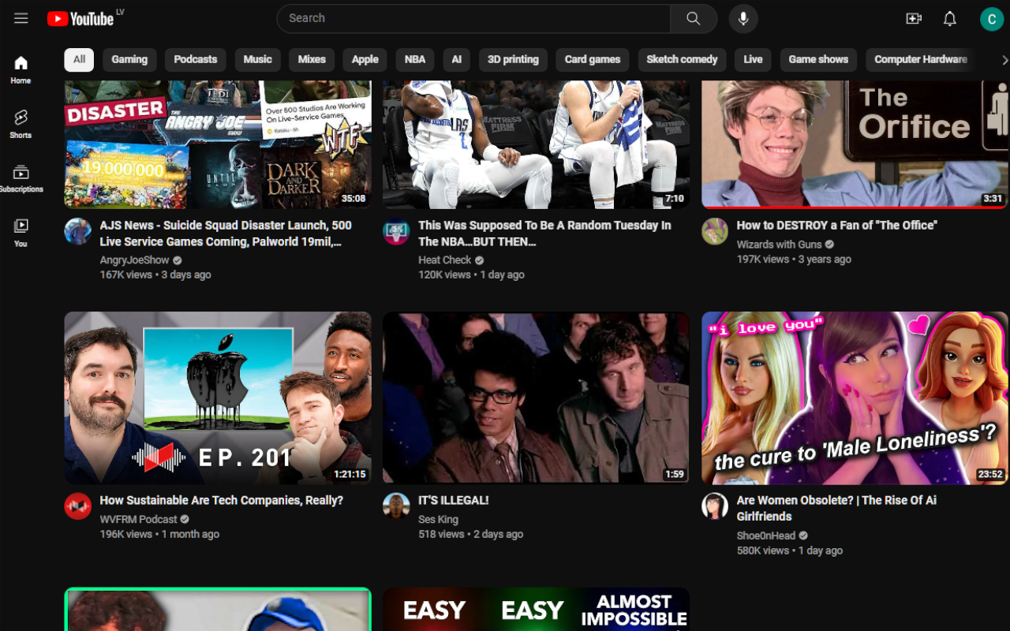
Task: Play the Male Loneliness thumbnail video
Action: tap(855, 398)
